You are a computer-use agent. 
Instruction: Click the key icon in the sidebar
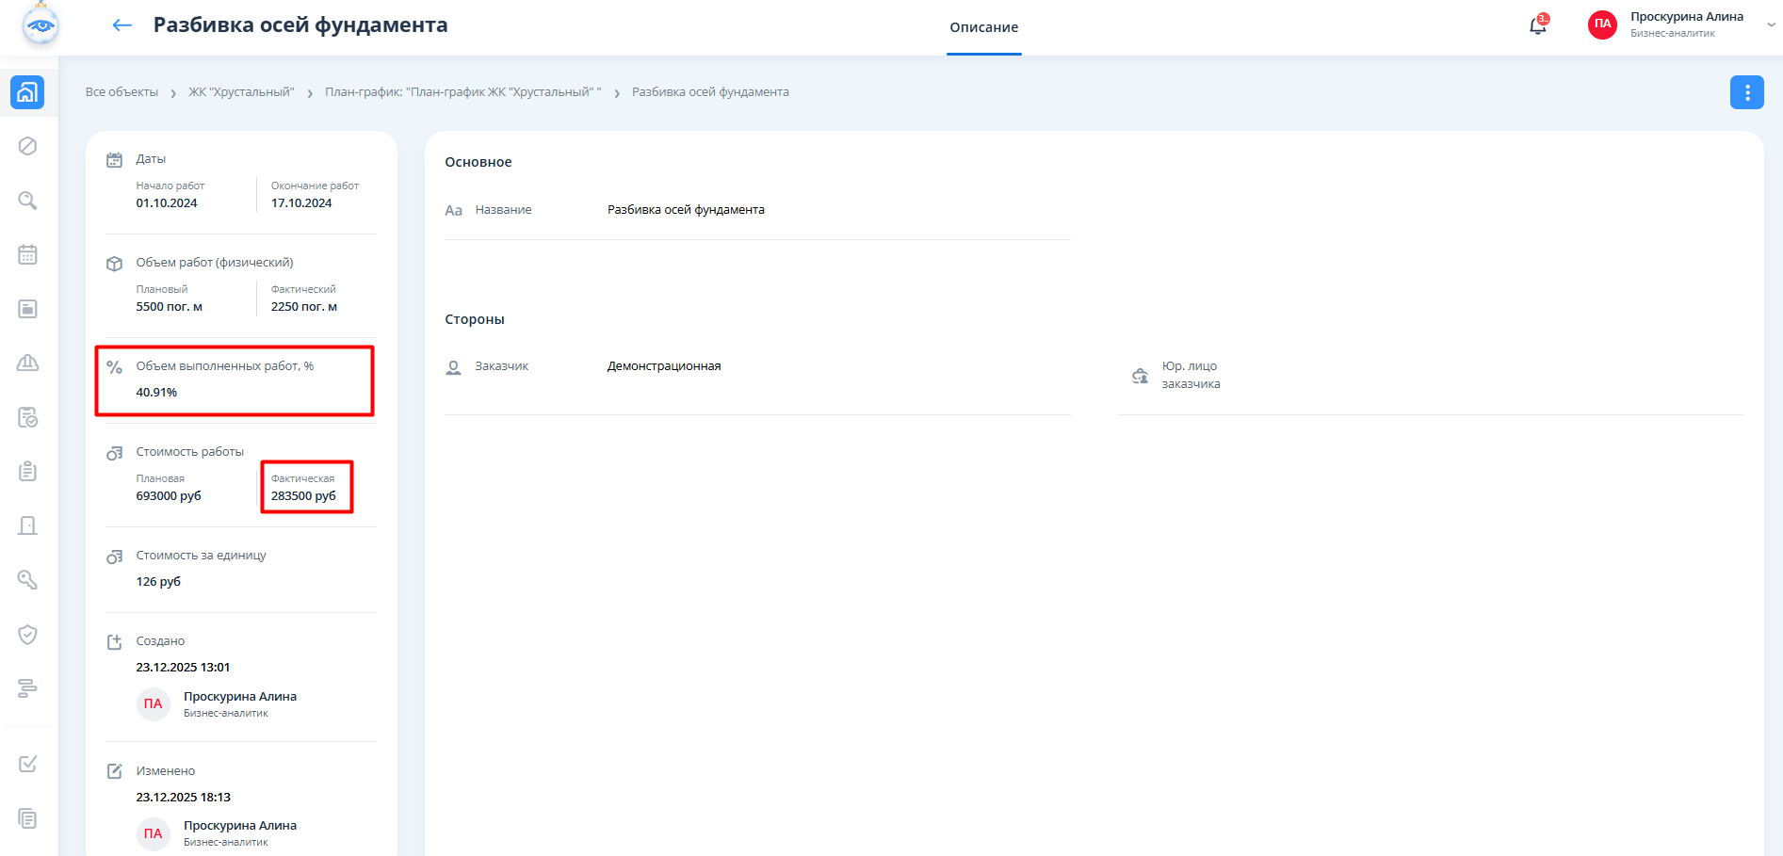click(28, 580)
